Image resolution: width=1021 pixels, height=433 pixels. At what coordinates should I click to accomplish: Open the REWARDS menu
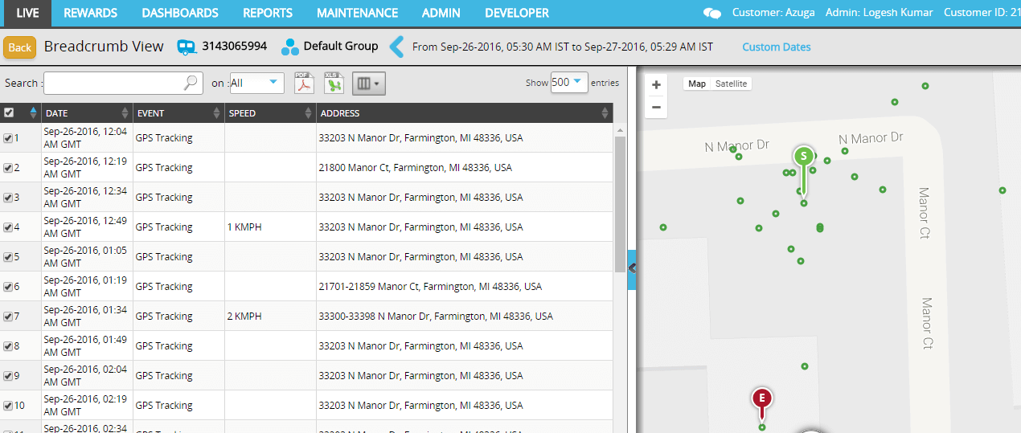[90, 13]
